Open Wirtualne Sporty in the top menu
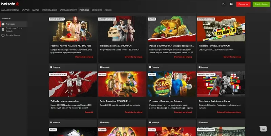Screen dimensions: 271x136 click(x=68, y=10)
